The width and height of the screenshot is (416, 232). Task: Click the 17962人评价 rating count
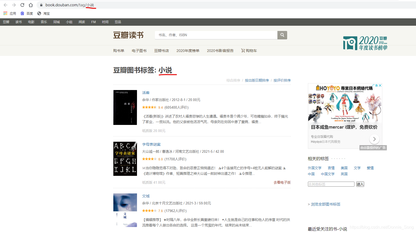point(175,211)
